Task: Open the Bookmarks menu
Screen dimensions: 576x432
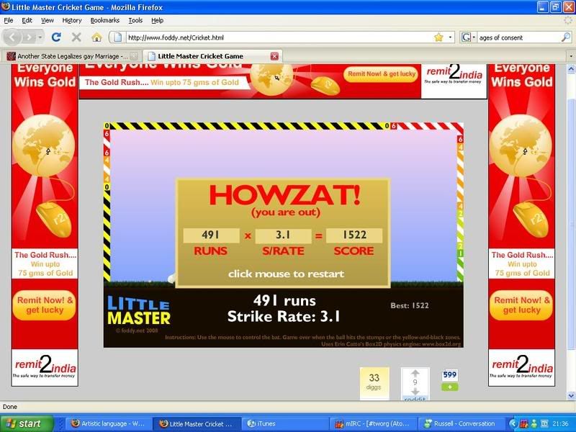Action: [x=104, y=21]
